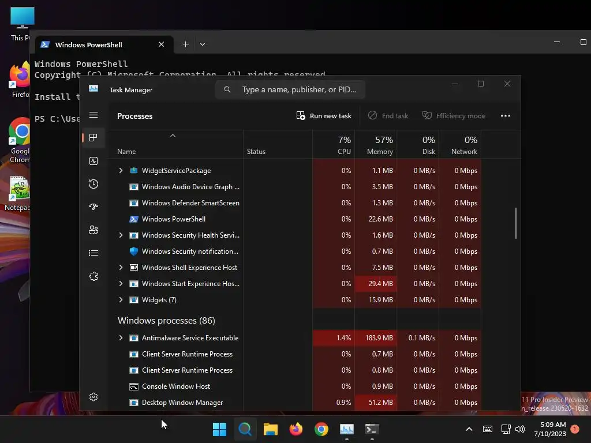Expand the Widgets (7) process group
Viewport: 591px width, 443px height.
(x=121, y=300)
